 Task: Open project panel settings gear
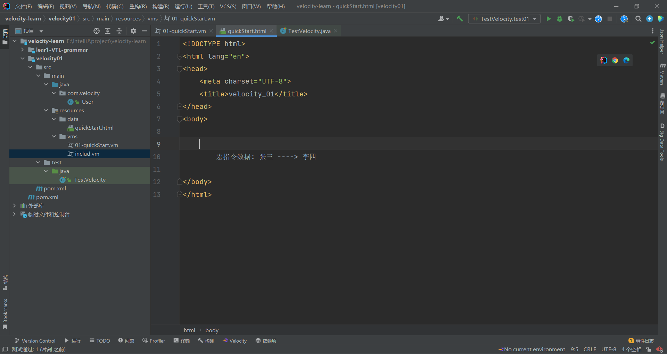click(x=133, y=31)
